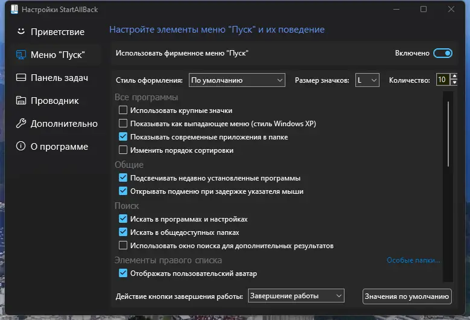This screenshot has height=320, width=470.
Task: Enable Изменить порядок сортировки
Action: tap(123, 150)
